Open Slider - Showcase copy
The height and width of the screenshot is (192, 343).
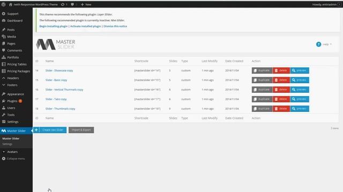59,70
